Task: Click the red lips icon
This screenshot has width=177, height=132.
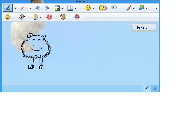Action: pyautogui.click(x=49, y=17)
